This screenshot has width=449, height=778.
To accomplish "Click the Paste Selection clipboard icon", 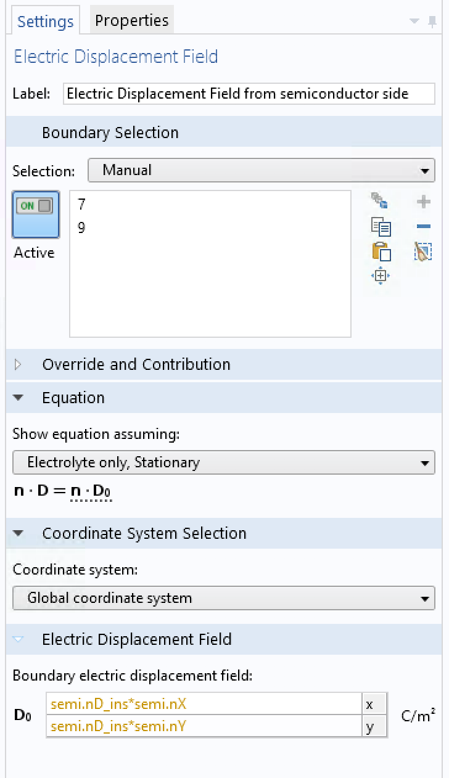I will point(381,252).
